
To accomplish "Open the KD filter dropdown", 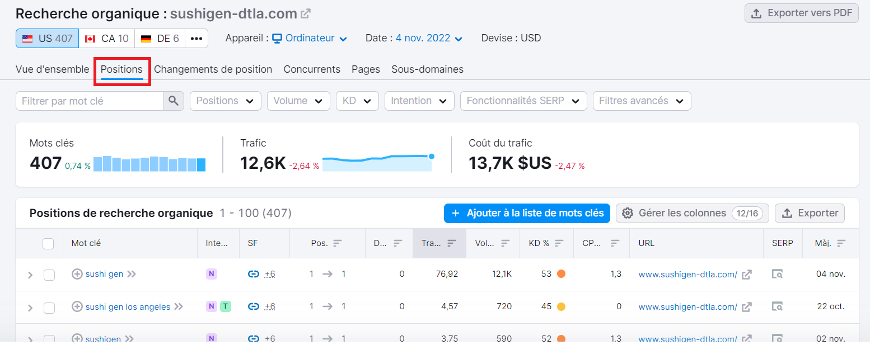I will pyautogui.click(x=357, y=101).
